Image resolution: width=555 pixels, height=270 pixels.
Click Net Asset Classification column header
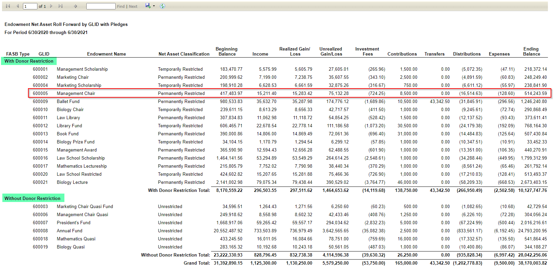click(184, 54)
